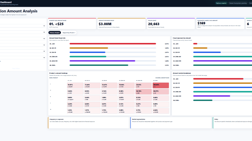
Task: Click 06. $500+ band in Amount nested breakdown
Action: point(203,100)
